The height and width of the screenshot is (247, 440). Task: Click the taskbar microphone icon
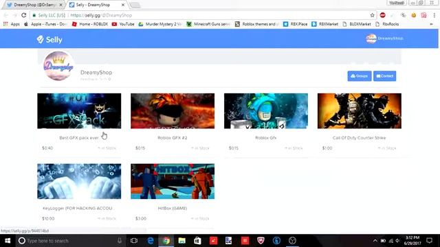pos(120,241)
